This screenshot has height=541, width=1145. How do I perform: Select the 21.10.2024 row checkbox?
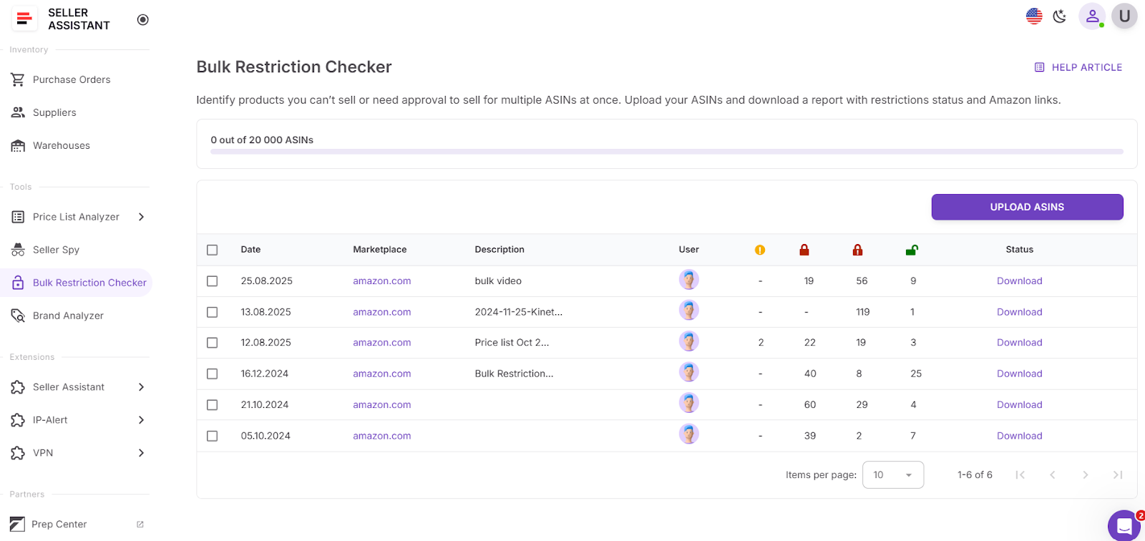212,404
